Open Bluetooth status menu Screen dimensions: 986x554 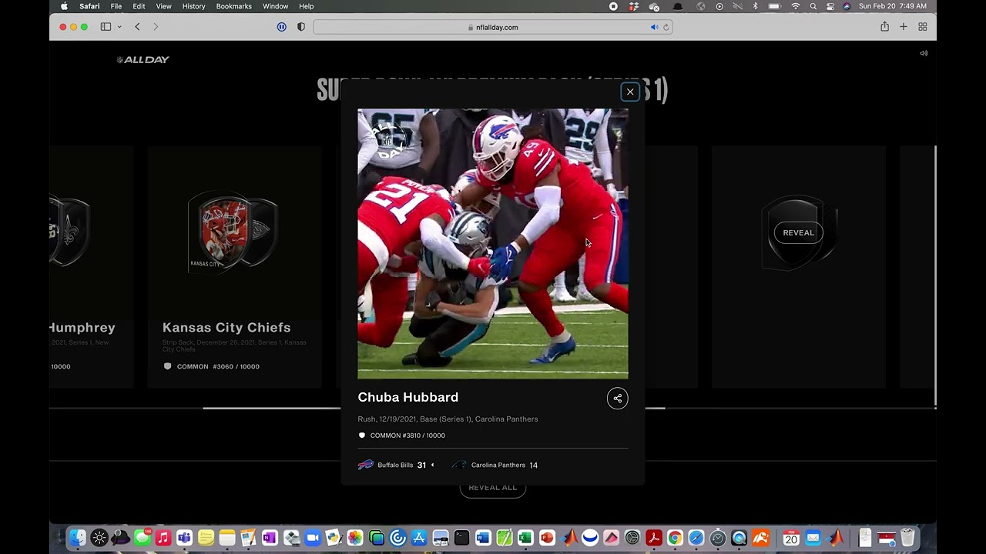click(x=755, y=6)
